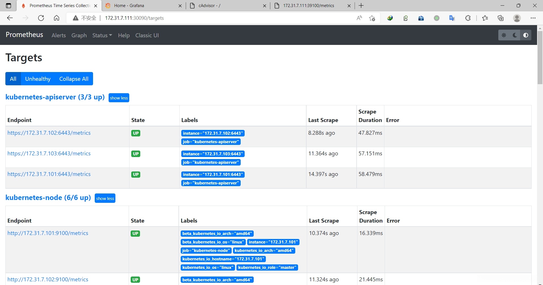Open the 172.31.7.102:6443 metrics endpoint link
The image size is (543, 285).
(49, 133)
